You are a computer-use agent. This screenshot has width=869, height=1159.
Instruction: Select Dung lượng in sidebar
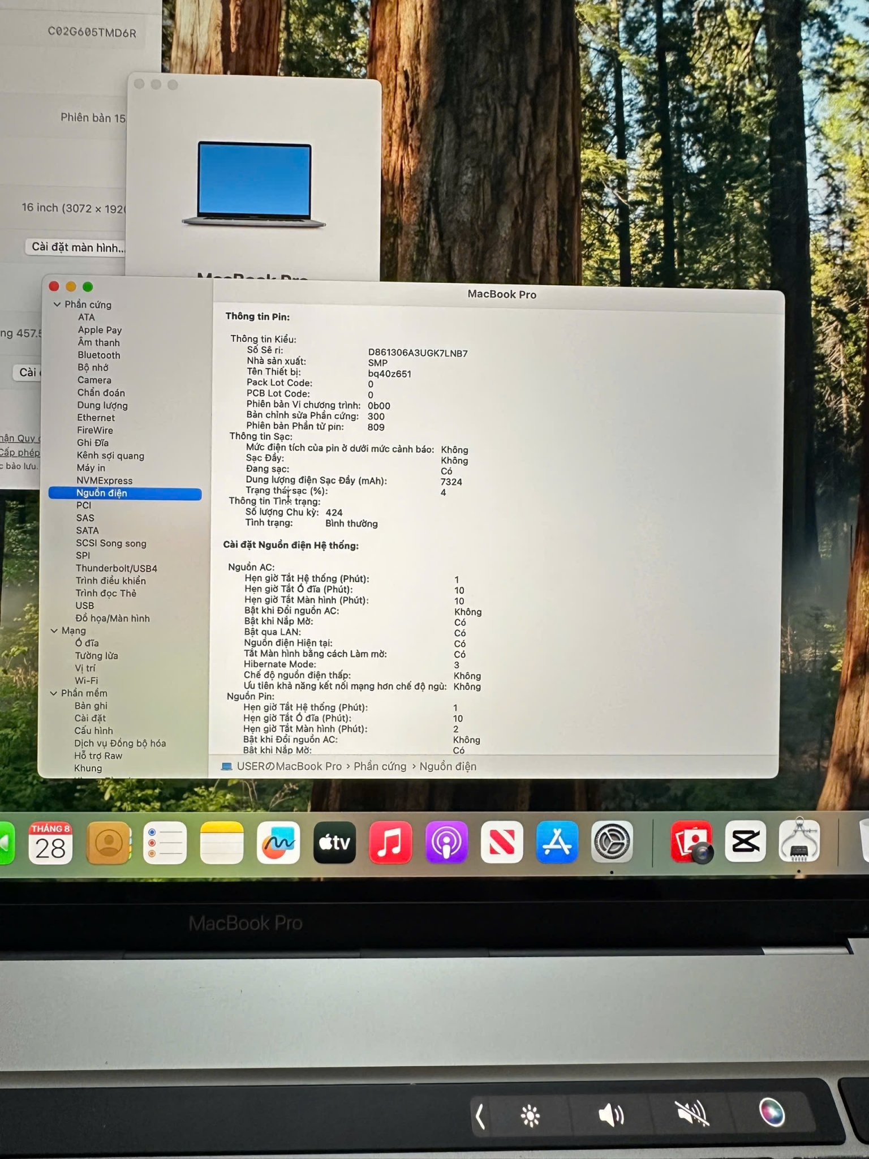coord(102,405)
